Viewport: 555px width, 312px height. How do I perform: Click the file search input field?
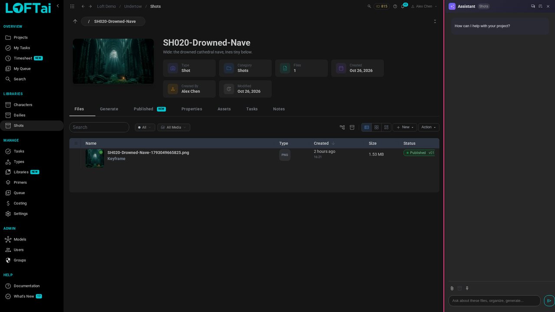(x=99, y=127)
